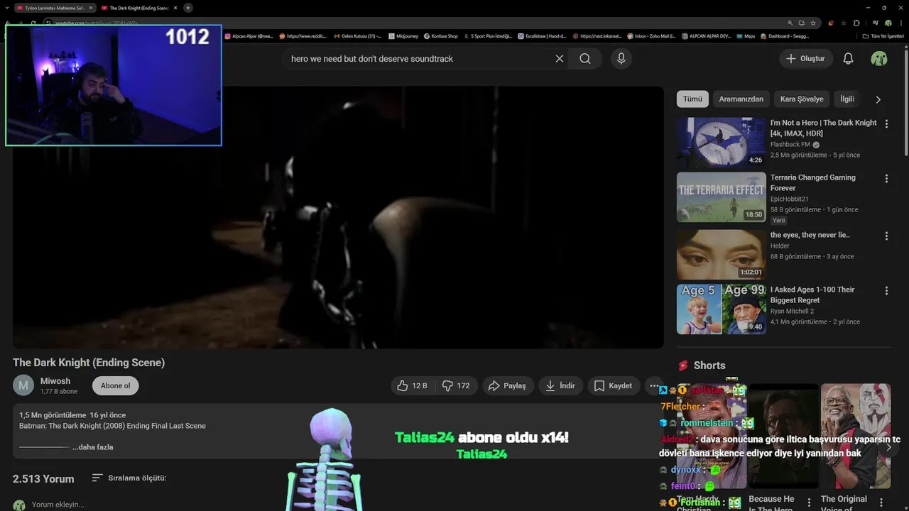Image resolution: width=909 pixels, height=511 pixels.
Task: Click the Miwosh channel avatar
Action: 23,385
